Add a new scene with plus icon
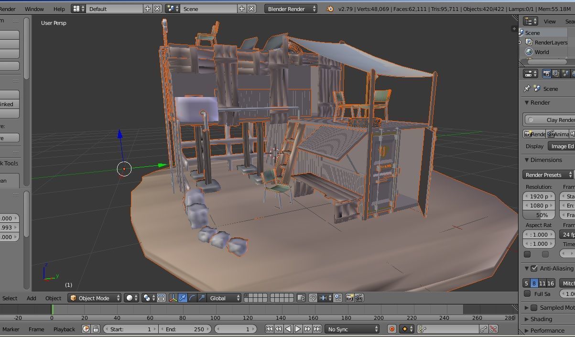Viewport: 575px width, 337px height. tap(242, 9)
